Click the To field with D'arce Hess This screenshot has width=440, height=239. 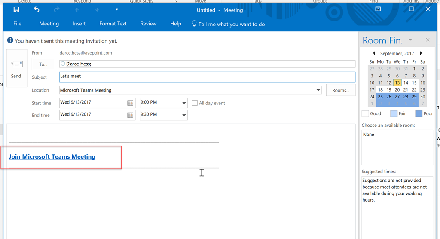(207, 64)
